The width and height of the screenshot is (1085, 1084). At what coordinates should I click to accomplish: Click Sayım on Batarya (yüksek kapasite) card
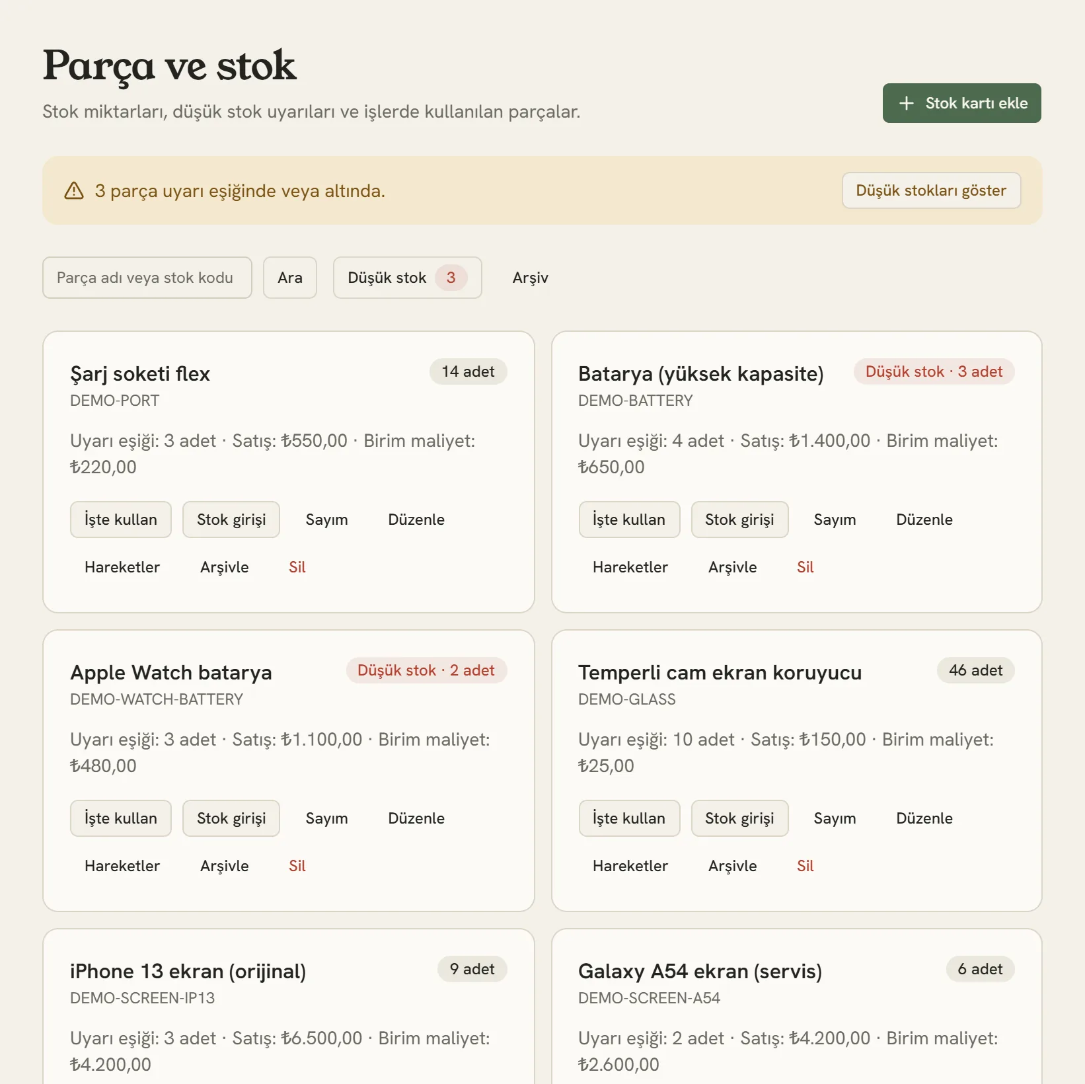point(835,520)
